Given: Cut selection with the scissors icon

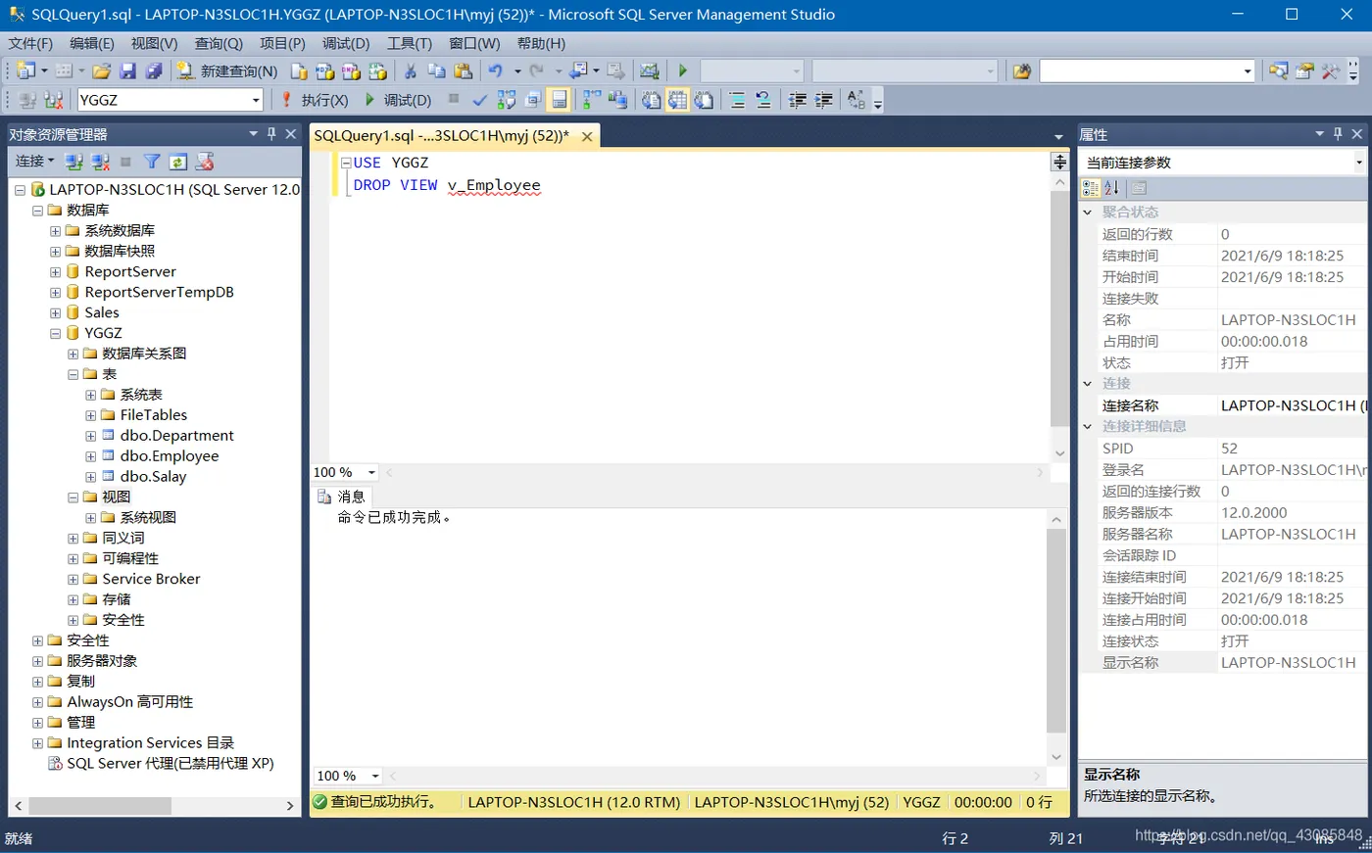Looking at the screenshot, I should point(411,71).
